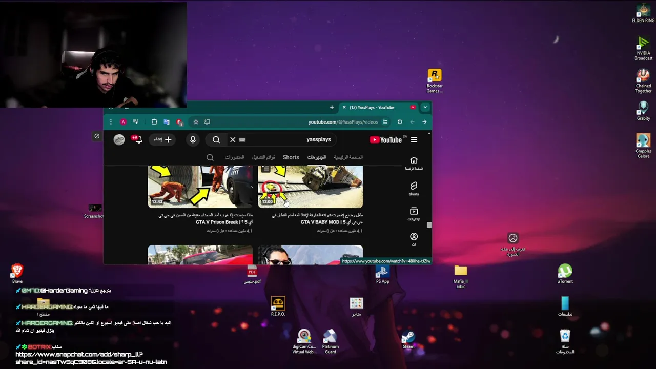656x369 pixels.
Task: Open site settings icon in address bar
Action: point(385,122)
